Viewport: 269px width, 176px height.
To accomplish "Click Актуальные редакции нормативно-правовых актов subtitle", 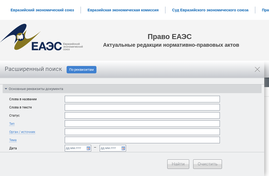I will tap(171, 45).
